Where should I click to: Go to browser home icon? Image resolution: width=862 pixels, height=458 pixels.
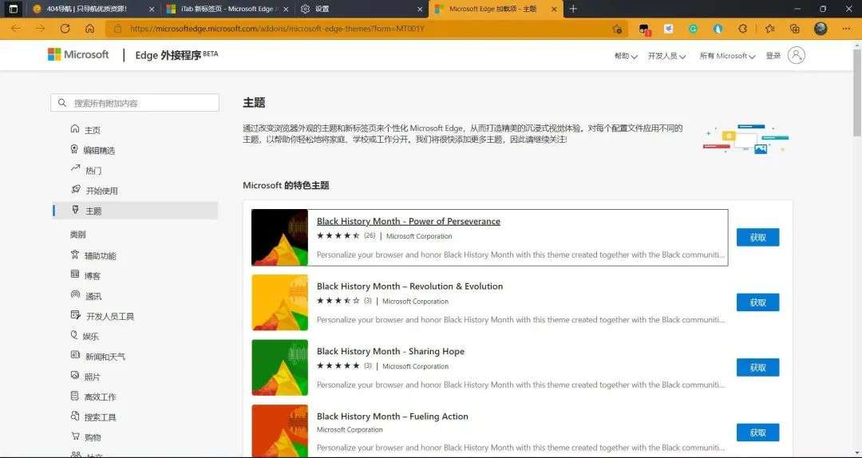[x=89, y=29]
